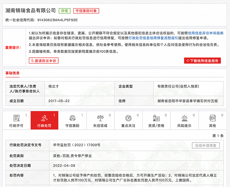Select credit code 91430623MA4LP5F92E
Screen dimensions: 230x187
[57, 20]
